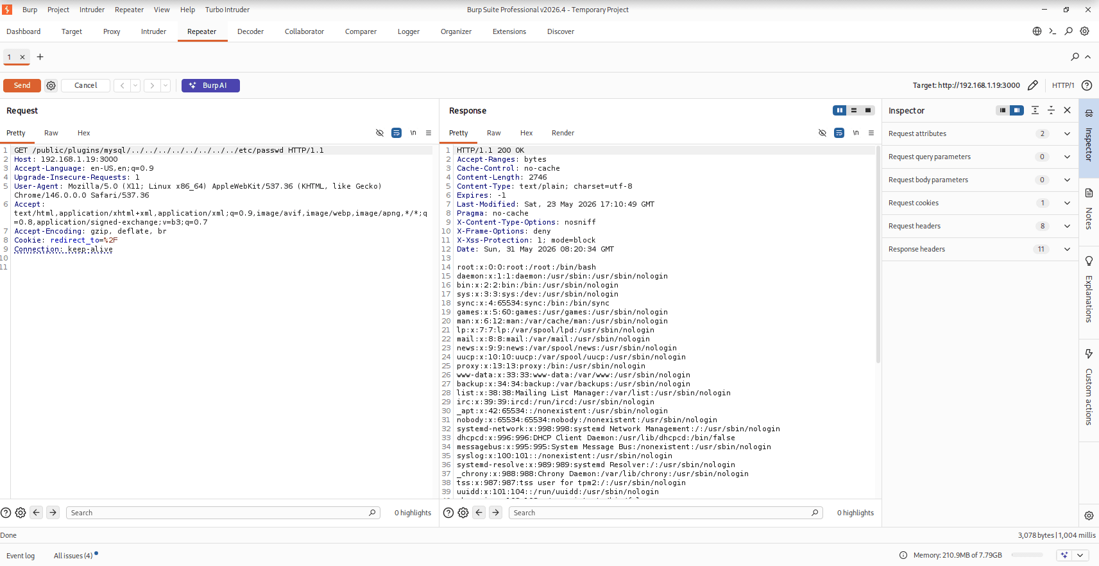Go forward to next request in history
1099x566 pixels.
(x=152, y=85)
